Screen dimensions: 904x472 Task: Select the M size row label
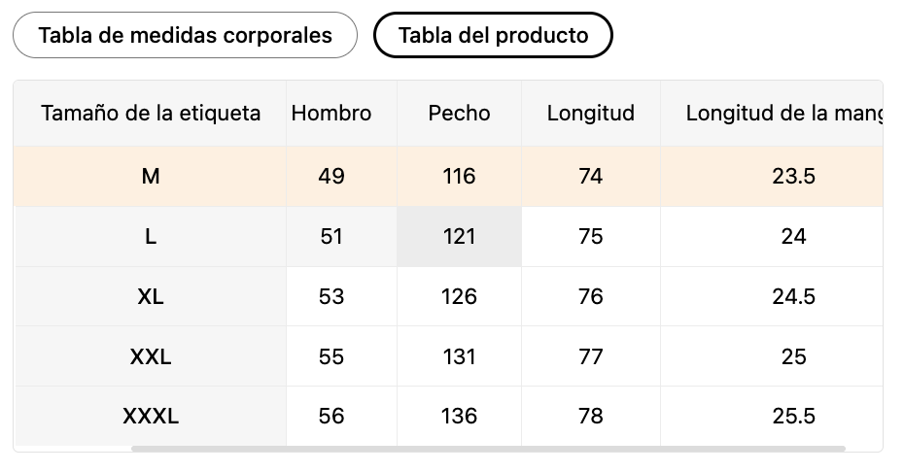point(150,177)
